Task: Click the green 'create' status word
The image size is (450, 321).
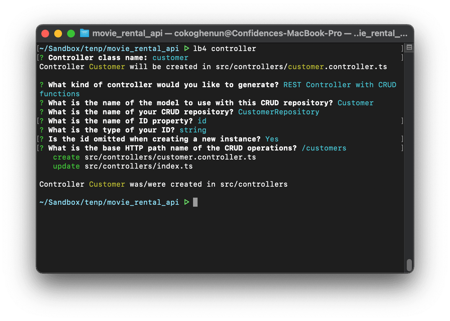Action: pos(66,157)
